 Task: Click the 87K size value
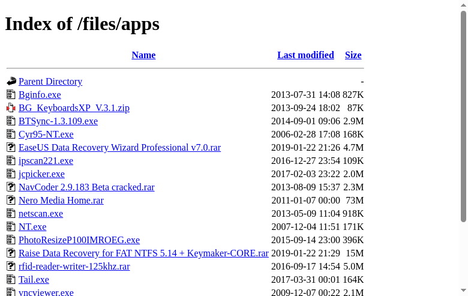(x=355, y=108)
